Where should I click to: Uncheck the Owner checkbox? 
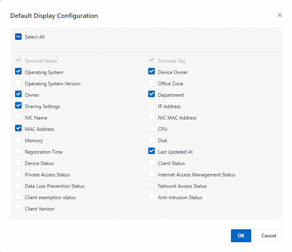coord(18,95)
